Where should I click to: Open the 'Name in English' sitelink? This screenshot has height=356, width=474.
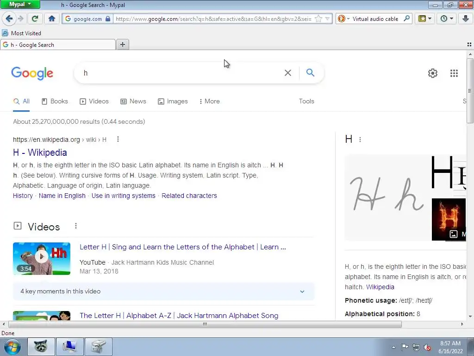[x=62, y=196]
